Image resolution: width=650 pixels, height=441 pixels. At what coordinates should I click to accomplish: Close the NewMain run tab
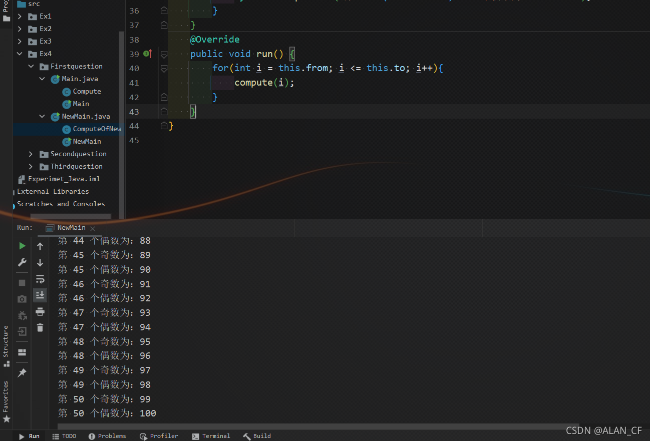pyautogui.click(x=93, y=228)
